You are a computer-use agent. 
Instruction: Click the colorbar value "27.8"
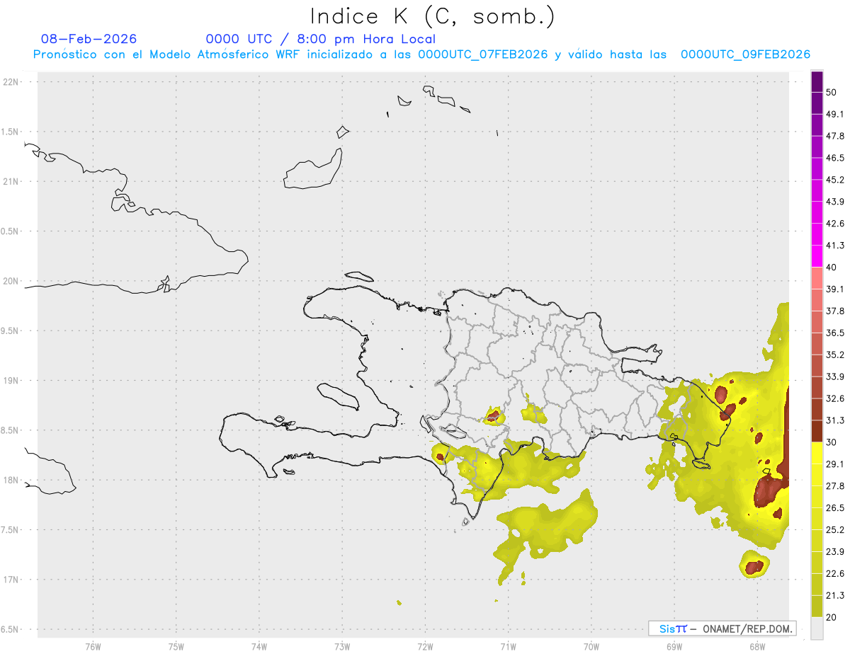835,486
